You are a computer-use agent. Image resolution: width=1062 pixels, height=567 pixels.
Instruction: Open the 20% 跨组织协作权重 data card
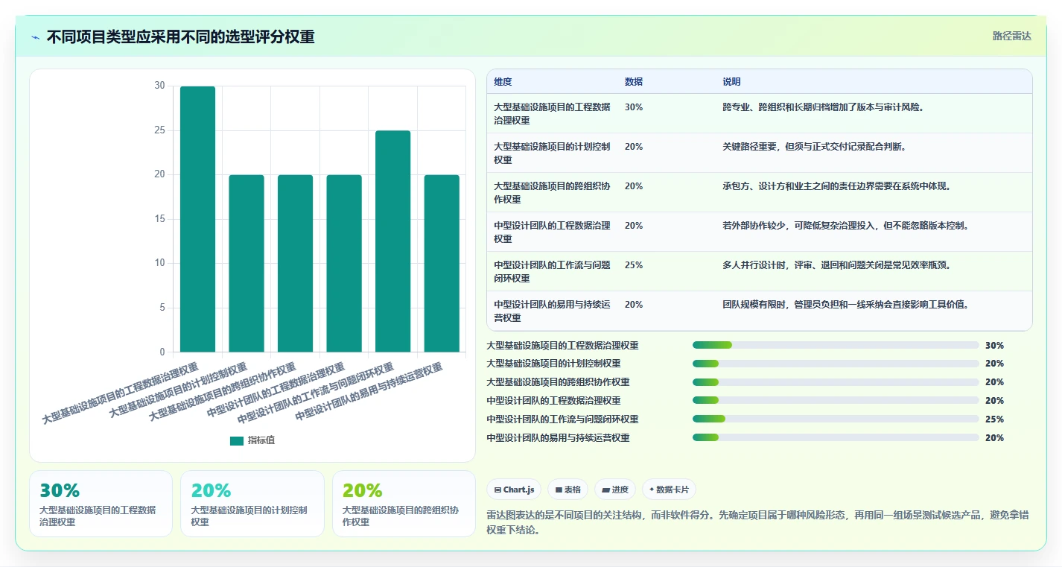pos(404,504)
